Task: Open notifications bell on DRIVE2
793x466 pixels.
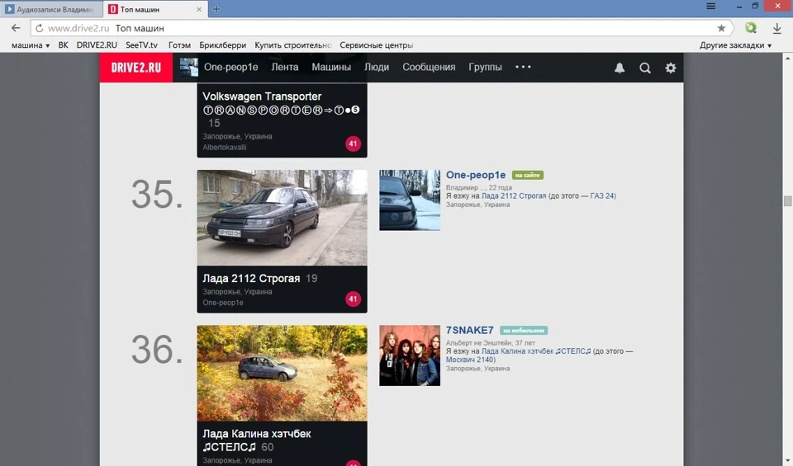Action: click(620, 68)
